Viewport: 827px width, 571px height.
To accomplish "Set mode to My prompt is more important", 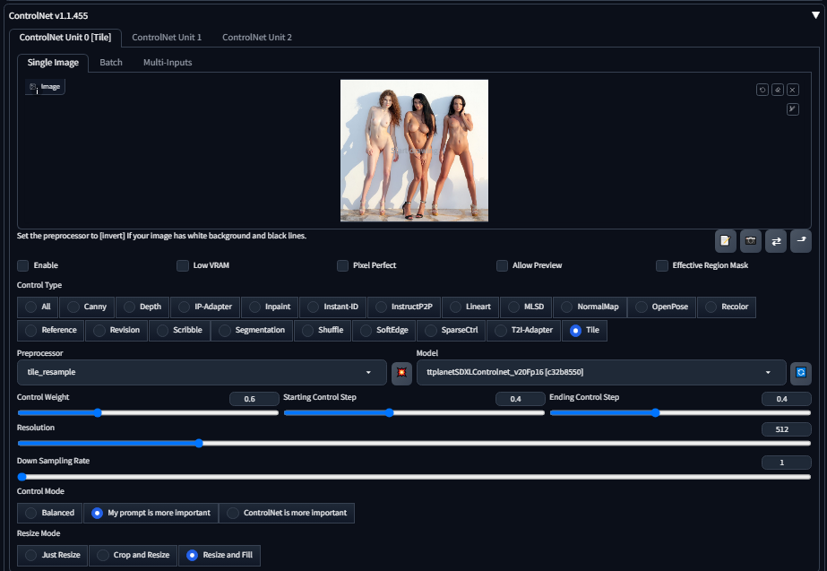I will tap(151, 513).
